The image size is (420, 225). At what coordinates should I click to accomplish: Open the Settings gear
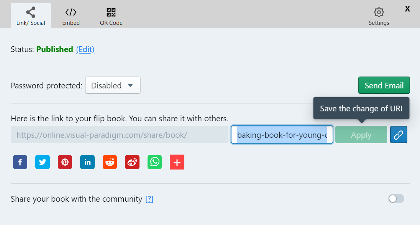coord(379,16)
